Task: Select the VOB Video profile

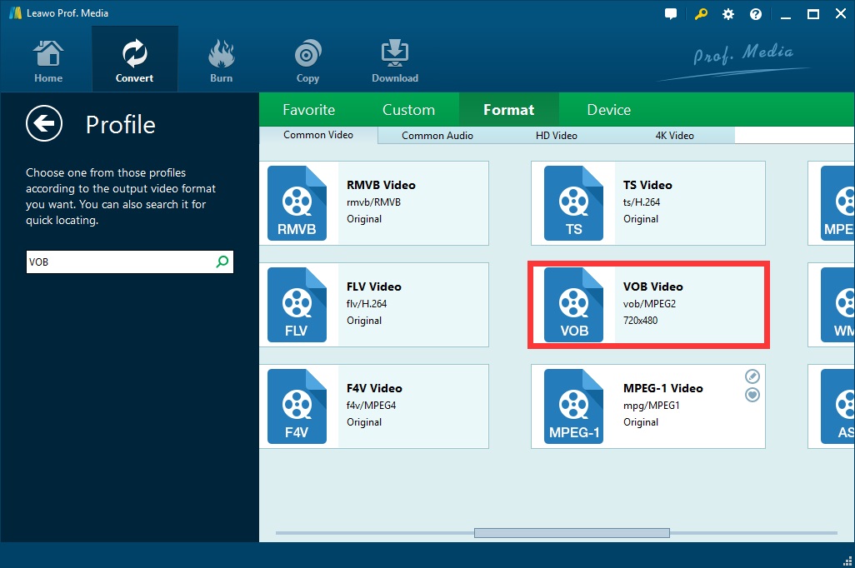Action: pos(648,304)
